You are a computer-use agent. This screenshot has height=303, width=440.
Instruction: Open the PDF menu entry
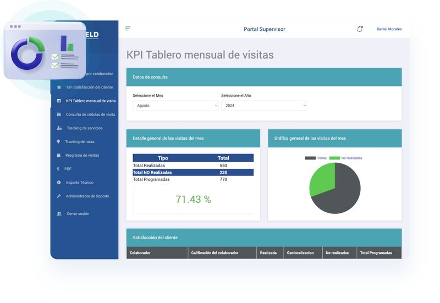(68, 169)
